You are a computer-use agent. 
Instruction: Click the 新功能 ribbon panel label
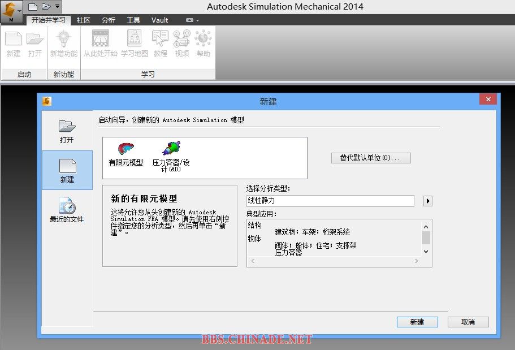pyautogui.click(x=64, y=75)
